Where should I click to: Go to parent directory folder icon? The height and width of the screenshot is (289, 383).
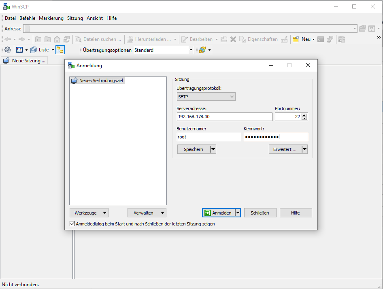coord(38,39)
